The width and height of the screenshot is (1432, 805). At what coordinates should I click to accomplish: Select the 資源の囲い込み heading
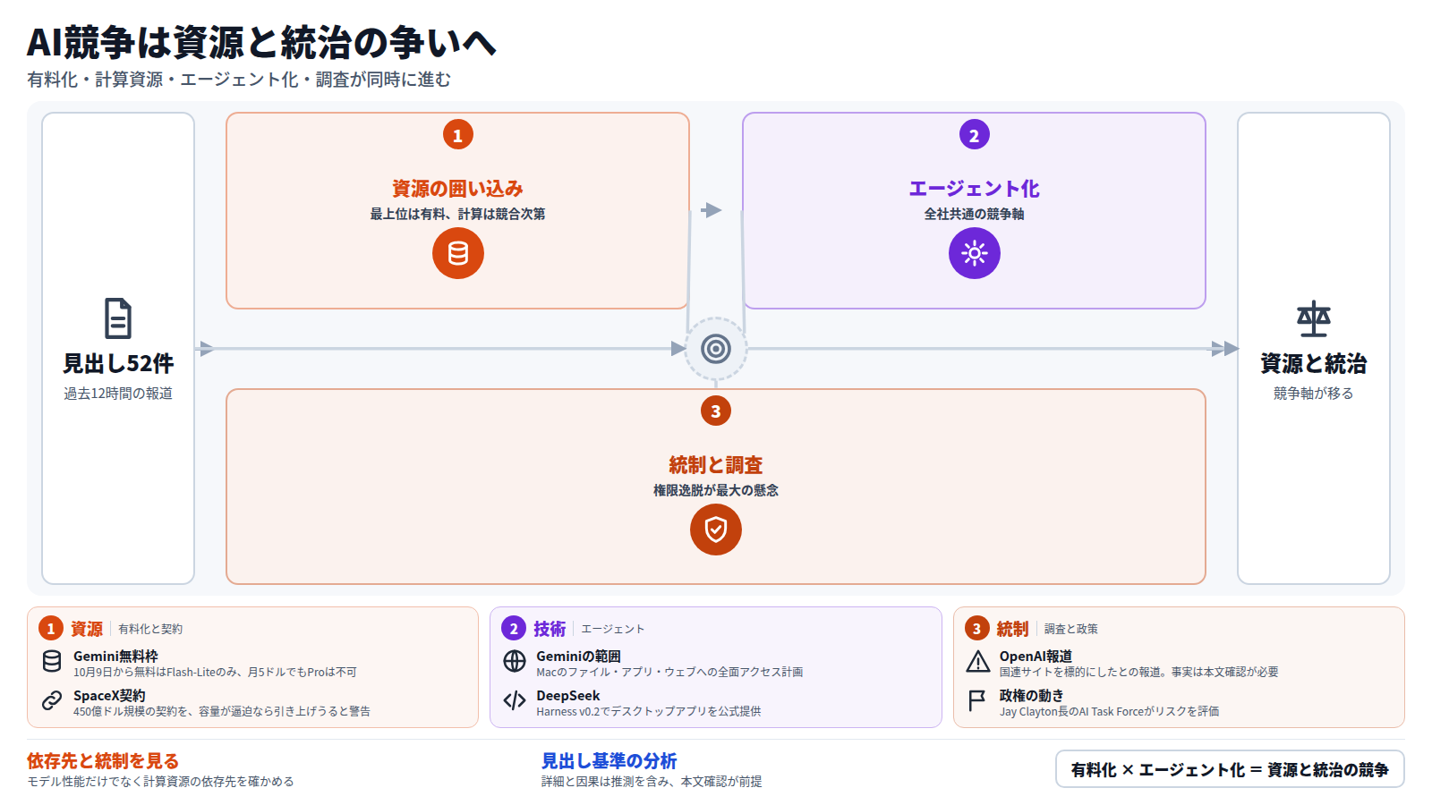click(x=457, y=189)
